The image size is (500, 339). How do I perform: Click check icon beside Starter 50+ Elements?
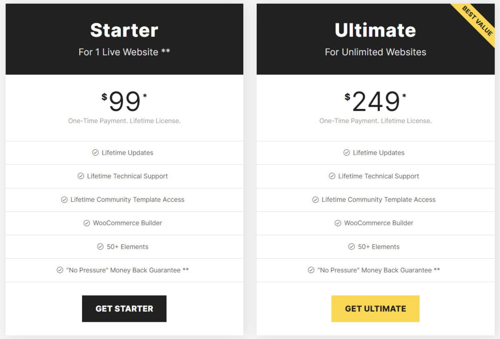[100, 247]
